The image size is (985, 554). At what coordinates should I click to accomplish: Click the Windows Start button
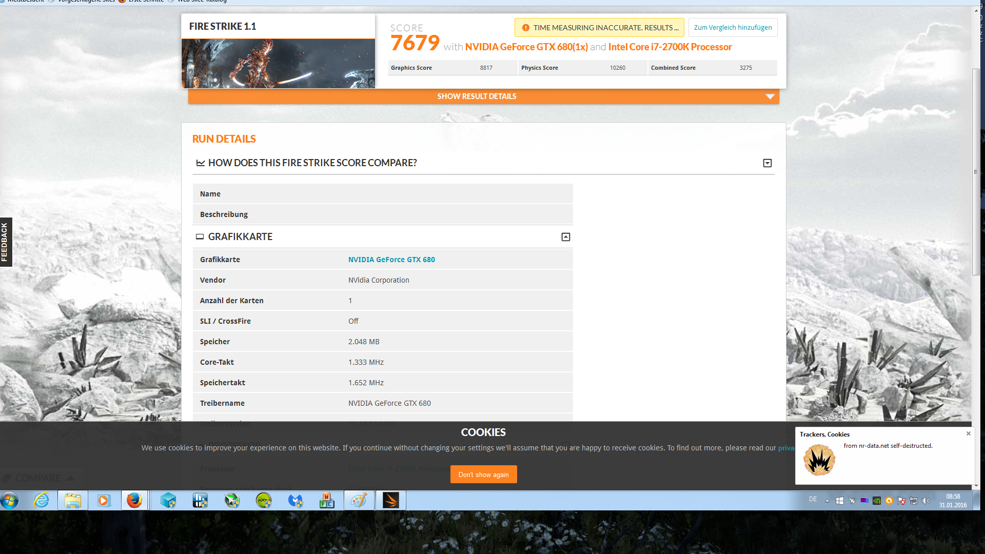coord(10,500)
